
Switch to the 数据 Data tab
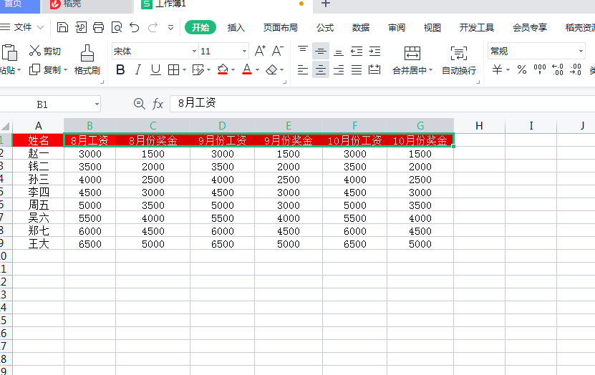(361, 28)
